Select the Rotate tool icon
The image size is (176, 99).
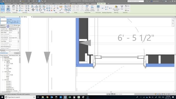pyautogui.click(x=40, y=10)
